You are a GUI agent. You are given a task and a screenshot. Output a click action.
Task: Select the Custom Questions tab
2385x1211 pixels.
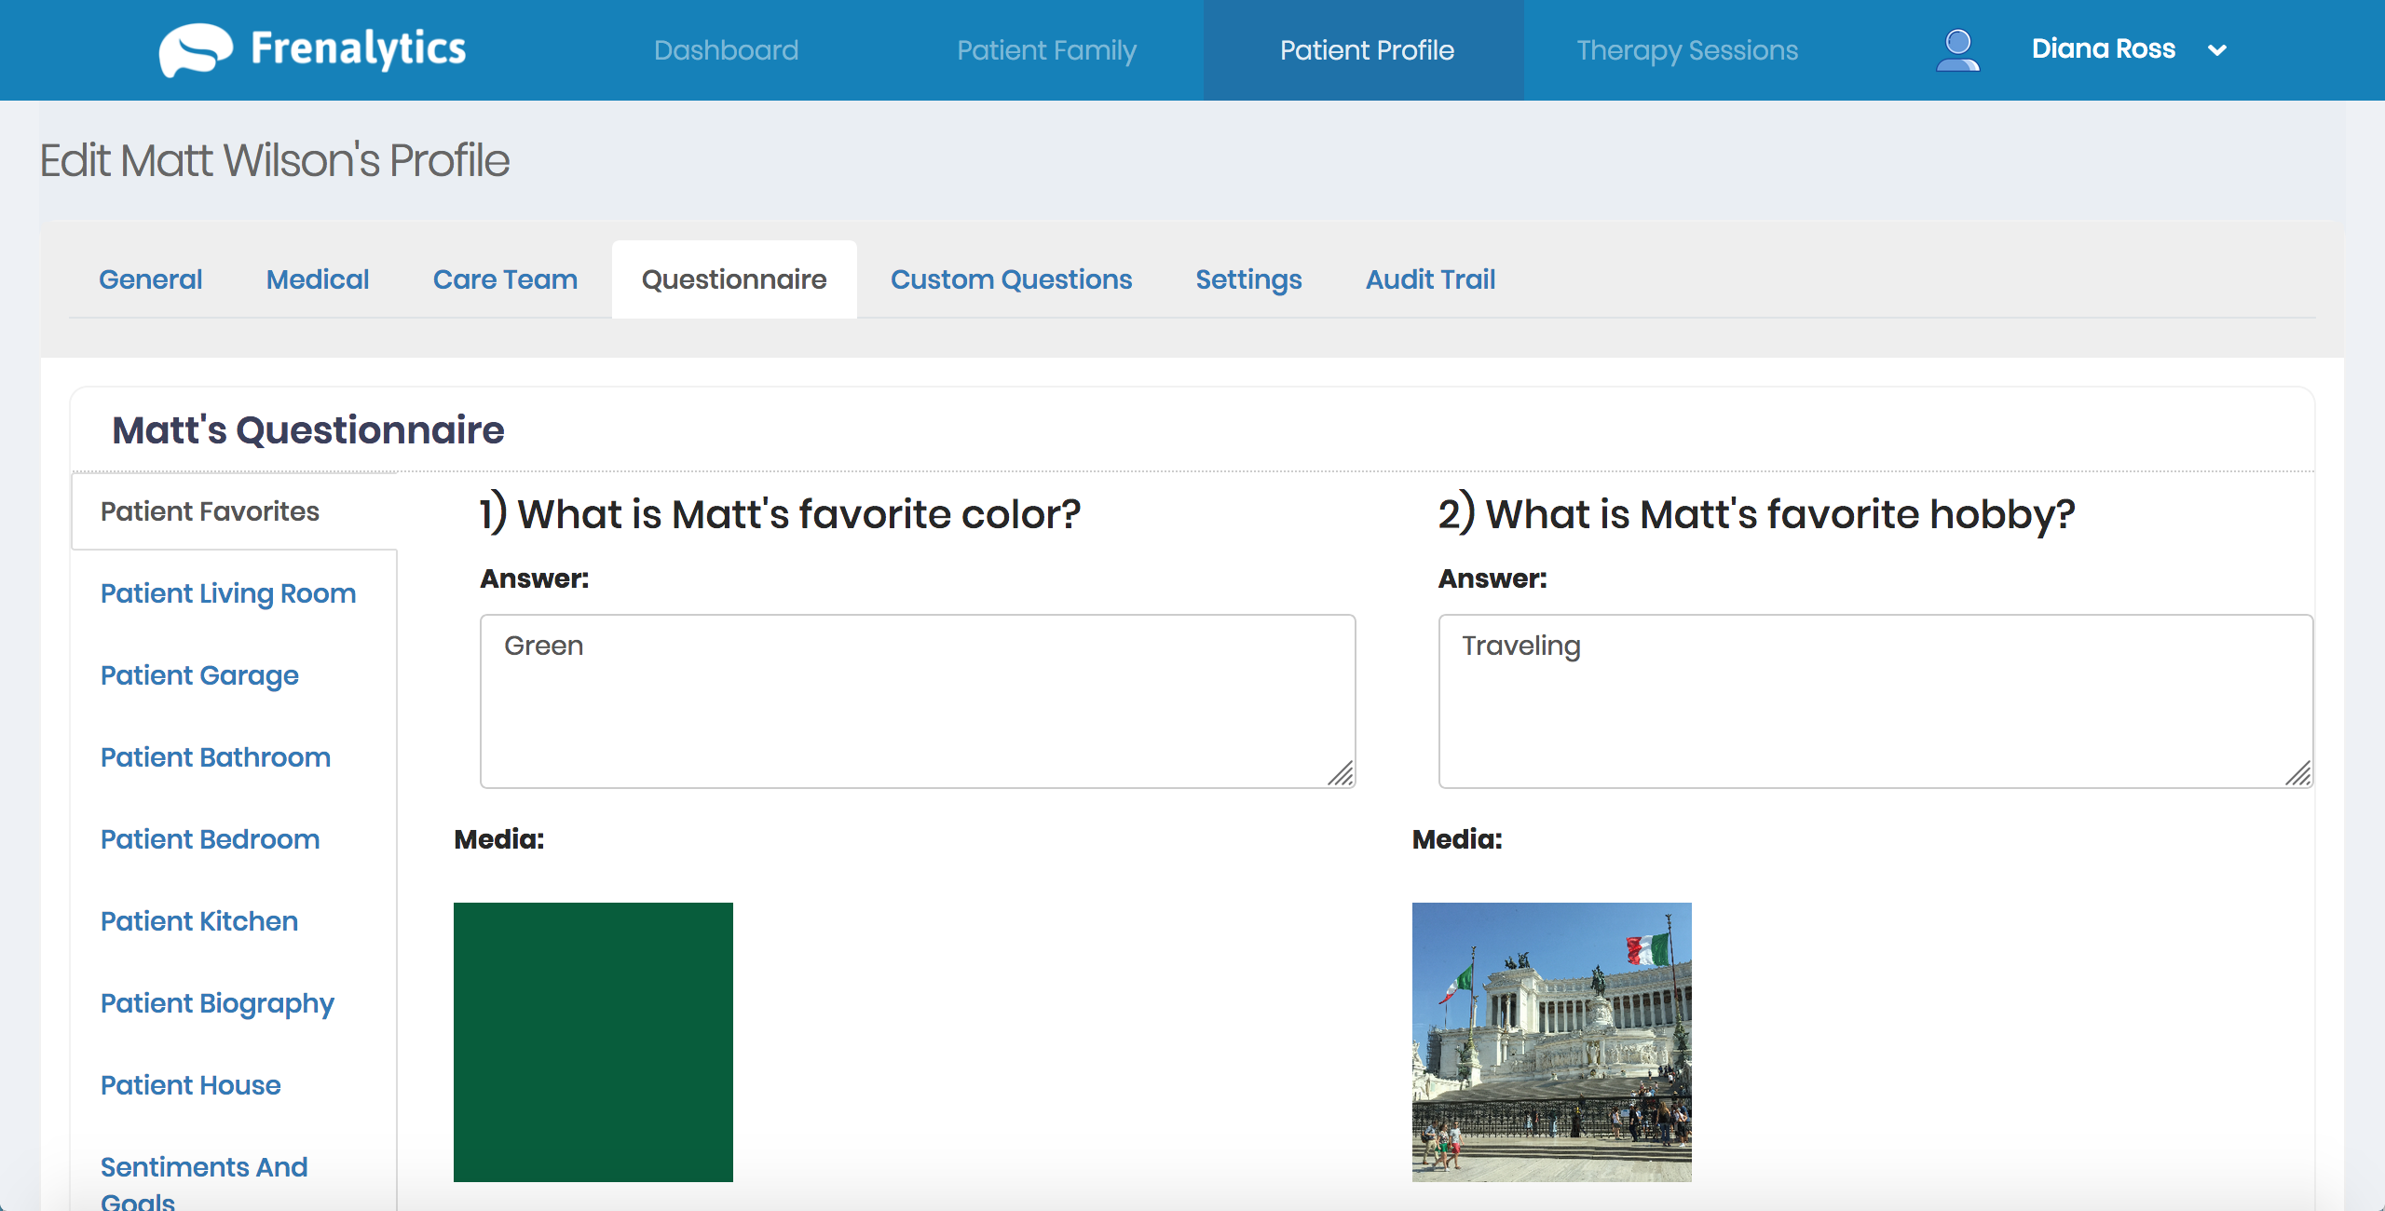(1011, 279)
